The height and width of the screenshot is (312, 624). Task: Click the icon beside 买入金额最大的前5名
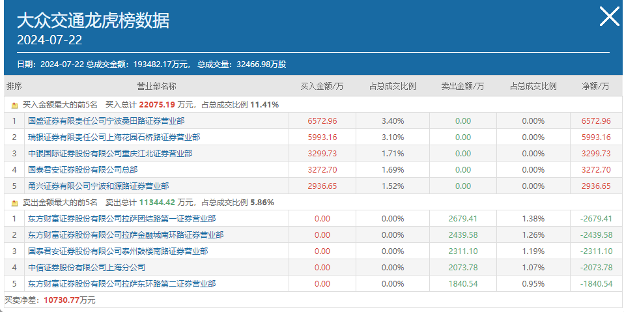coord(15,106)
